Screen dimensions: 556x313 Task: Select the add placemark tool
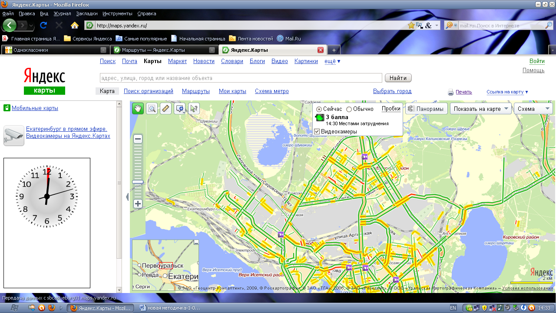180,109
